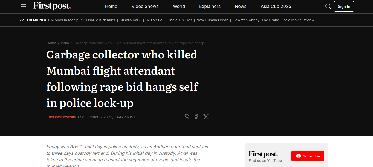Open trending topic IND Vs PAK
The height and width of the screenshot is (167, 373).
(x=155, y=20)
